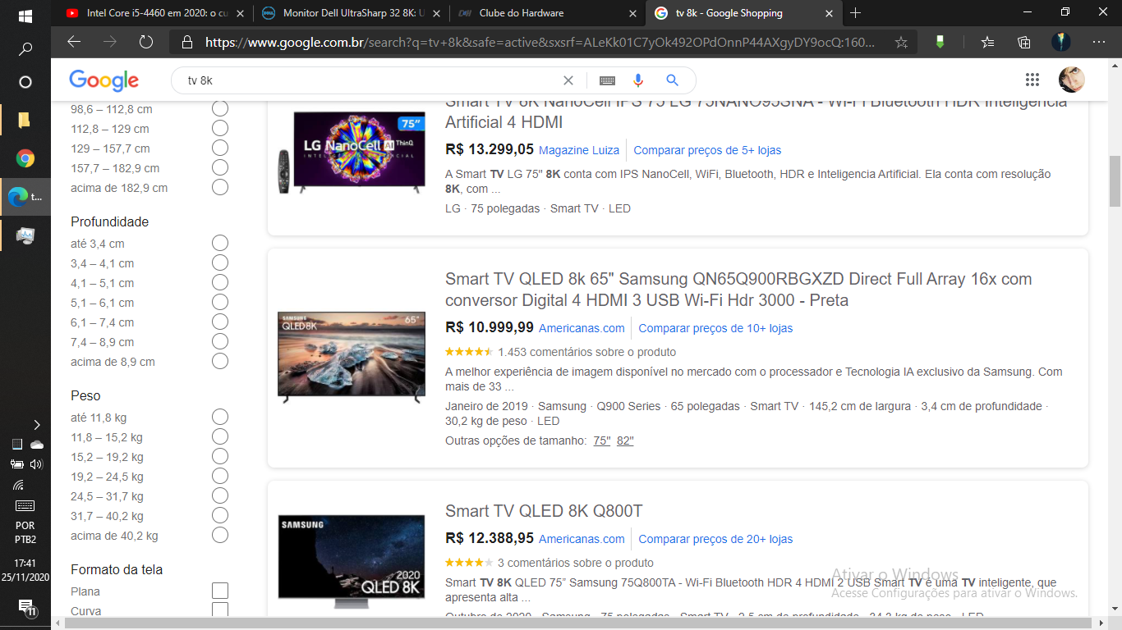Image resolution: width=1122 pixels, height=630 pixels.
Task: Go to Google home via logo
Action: (x=104, y=80)
